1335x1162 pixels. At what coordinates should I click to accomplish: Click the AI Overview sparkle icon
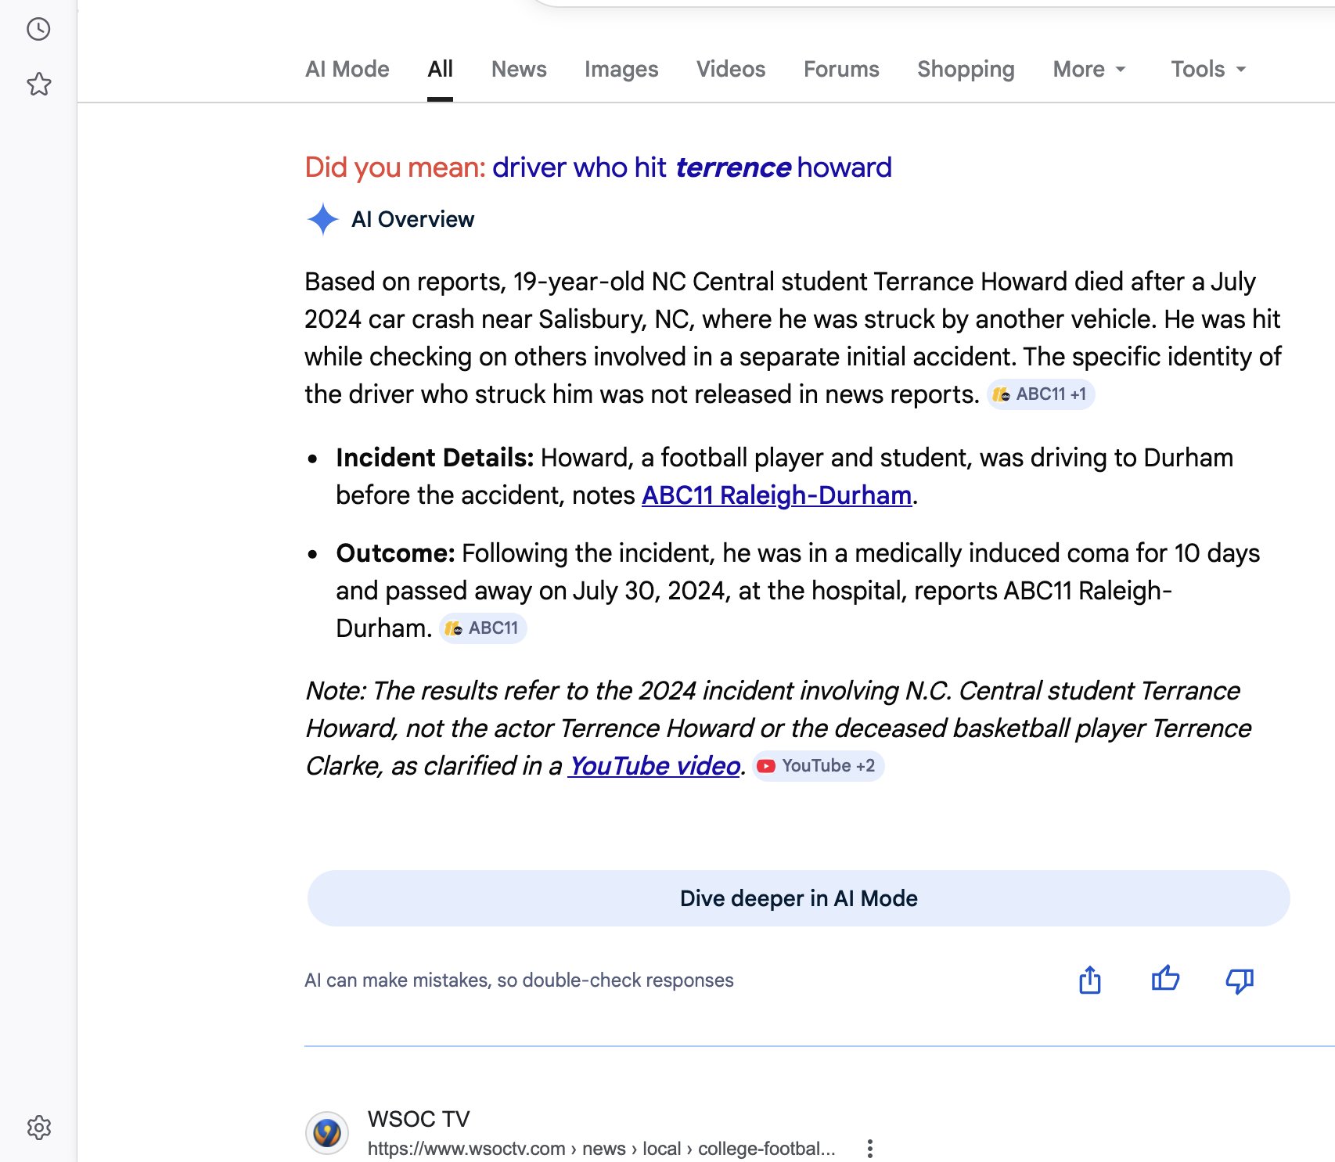322,219
